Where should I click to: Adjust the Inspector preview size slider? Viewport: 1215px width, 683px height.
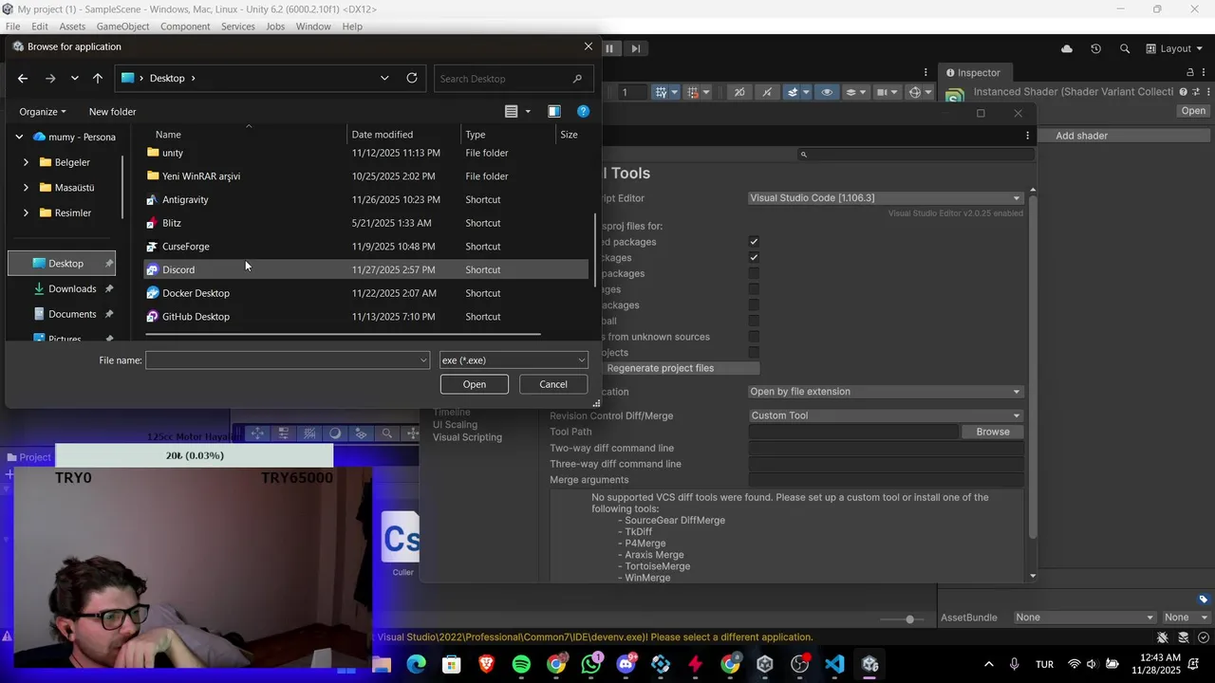click(909, 619)
